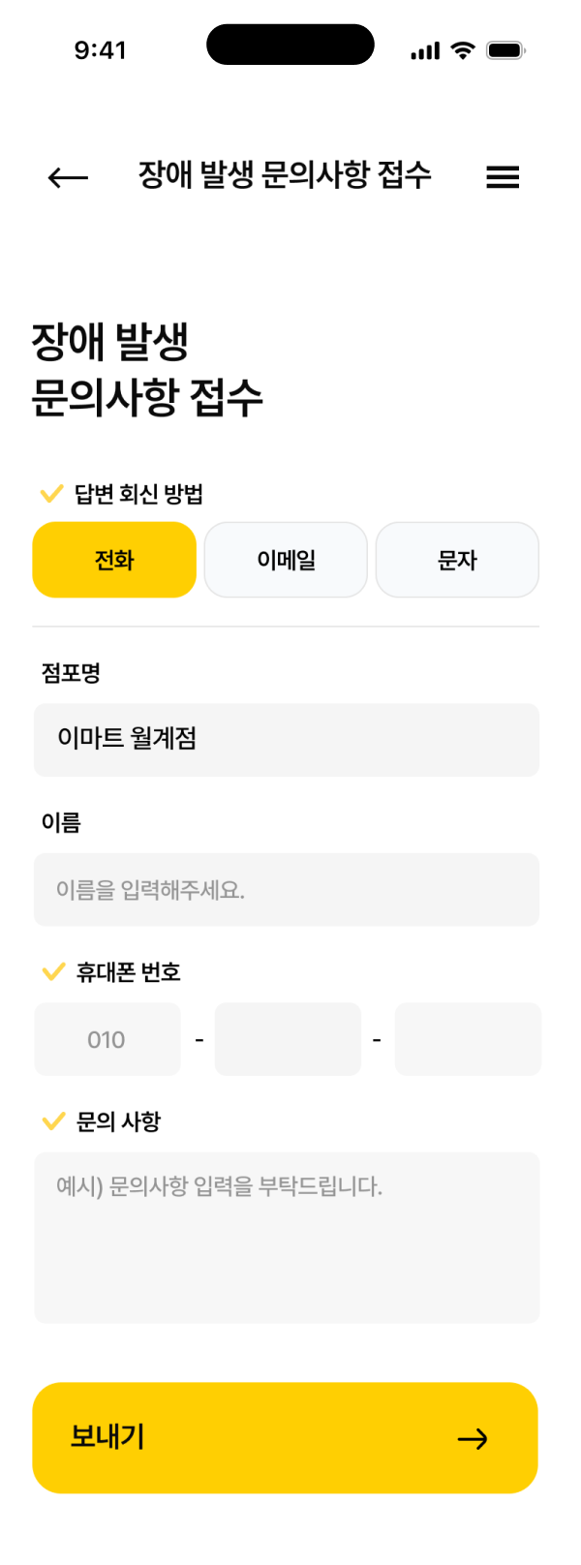Click the arrow icon inside the 보내기 button
The image size is (581, 1565).
click(x=474, y=1440)
